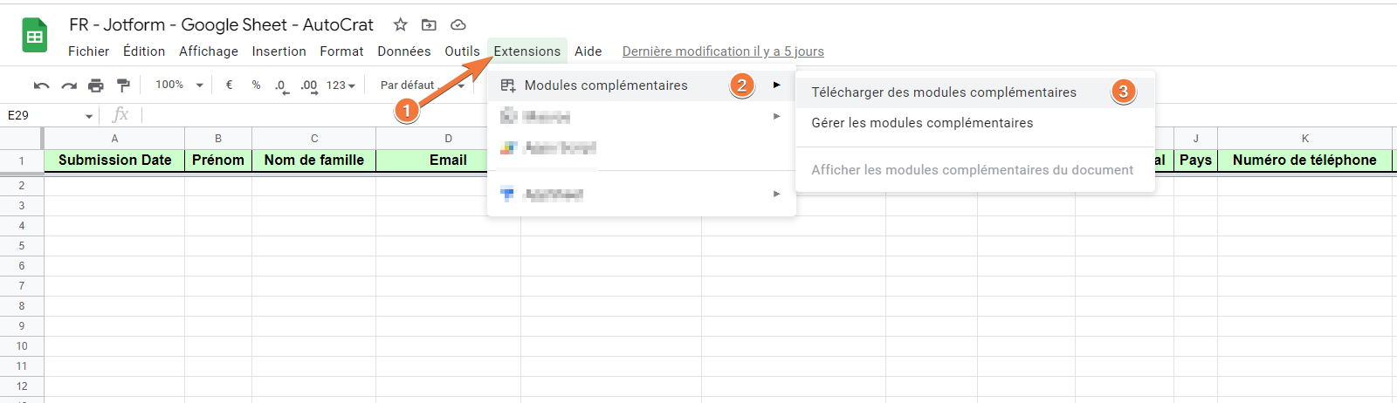
Task: Click the undo arrow icon
Action: click(x=41, y=85)
